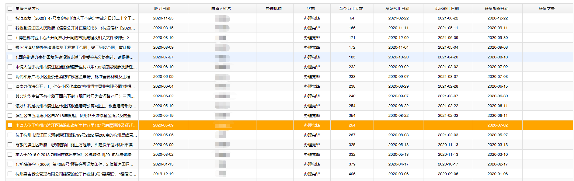The height and width of the screenshot is (181, 574).
Task: Click the 申请信息内容 column header
Action: click(27, 9)
